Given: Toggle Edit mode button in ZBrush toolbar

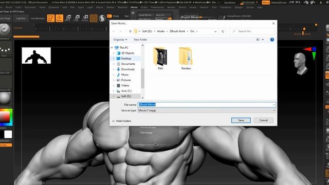Looking at the screenshot, I should (50, 18).
